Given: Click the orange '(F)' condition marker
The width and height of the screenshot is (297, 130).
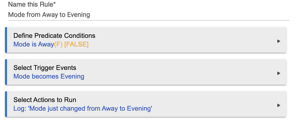Looking at the screenshot, I should click(x=58, y=44).
